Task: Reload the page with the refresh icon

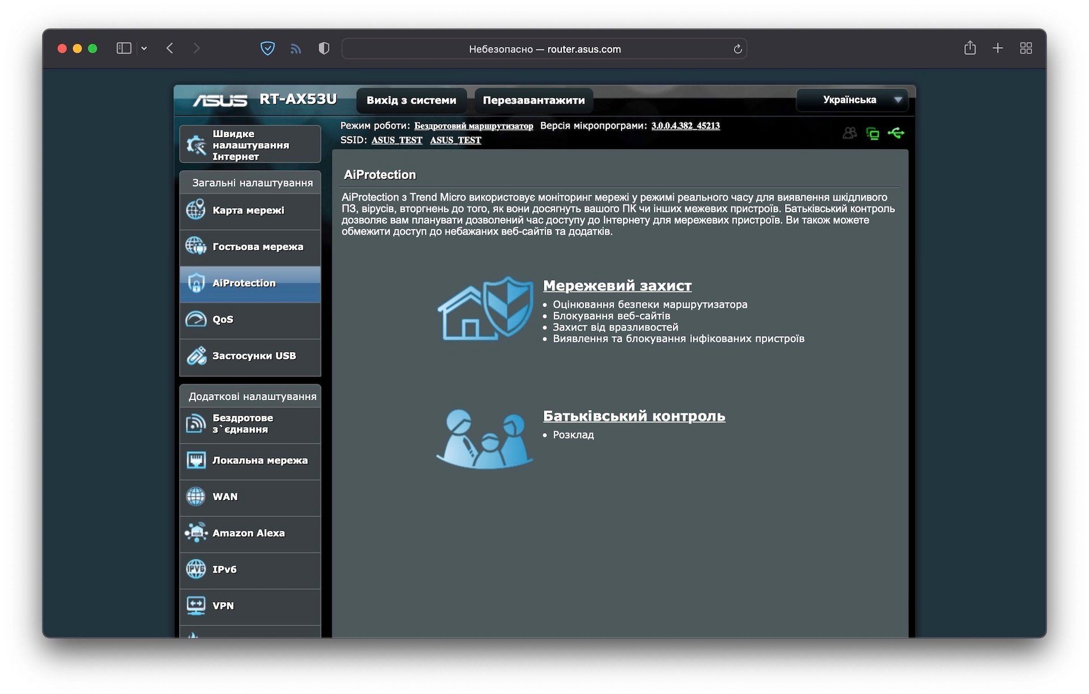Action: tap(737, 49)
